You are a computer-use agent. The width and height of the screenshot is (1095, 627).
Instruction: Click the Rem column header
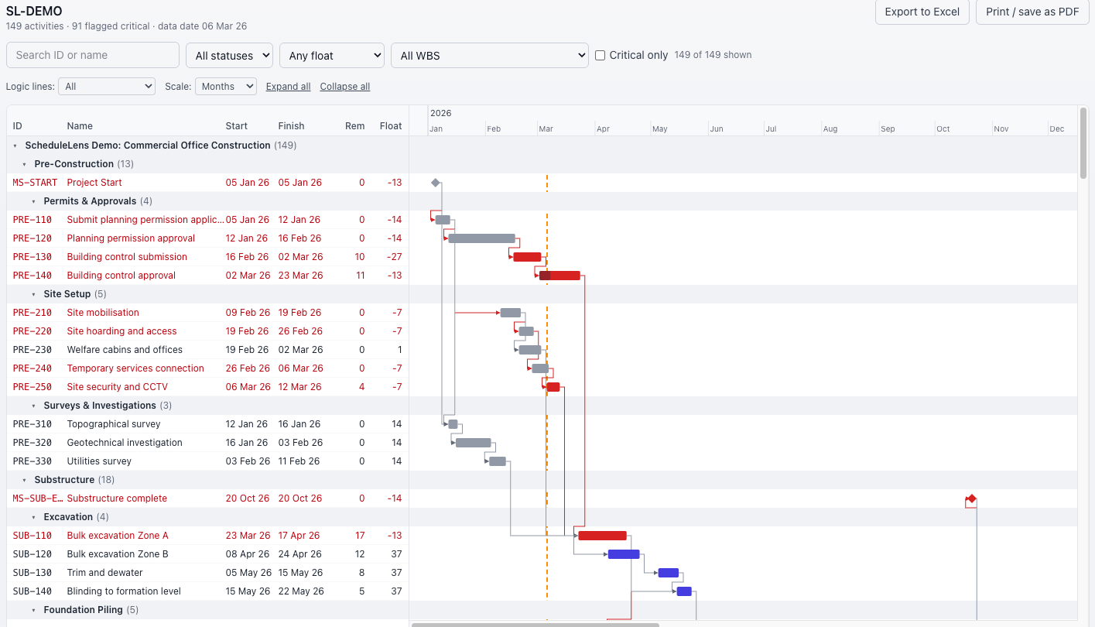pos(355,126)
